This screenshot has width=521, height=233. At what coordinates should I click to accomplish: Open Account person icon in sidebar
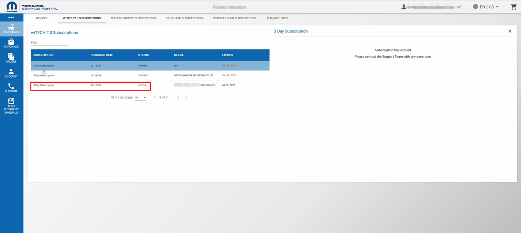pos(11,73)
